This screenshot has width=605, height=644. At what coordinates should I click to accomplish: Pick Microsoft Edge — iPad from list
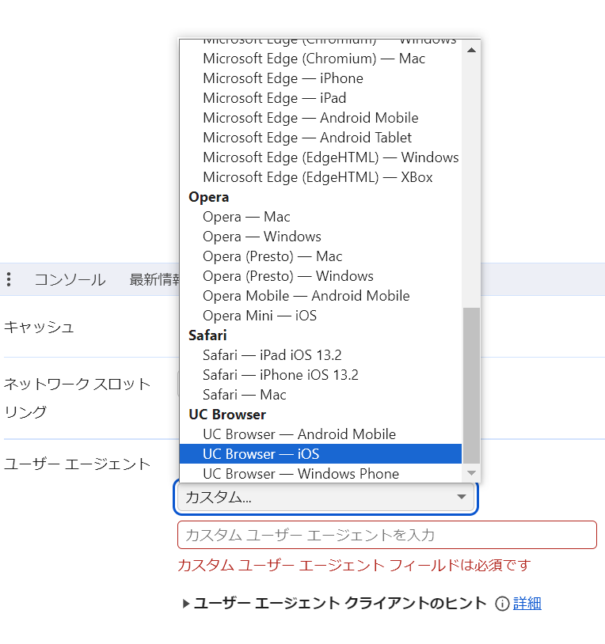pos(274,98)
